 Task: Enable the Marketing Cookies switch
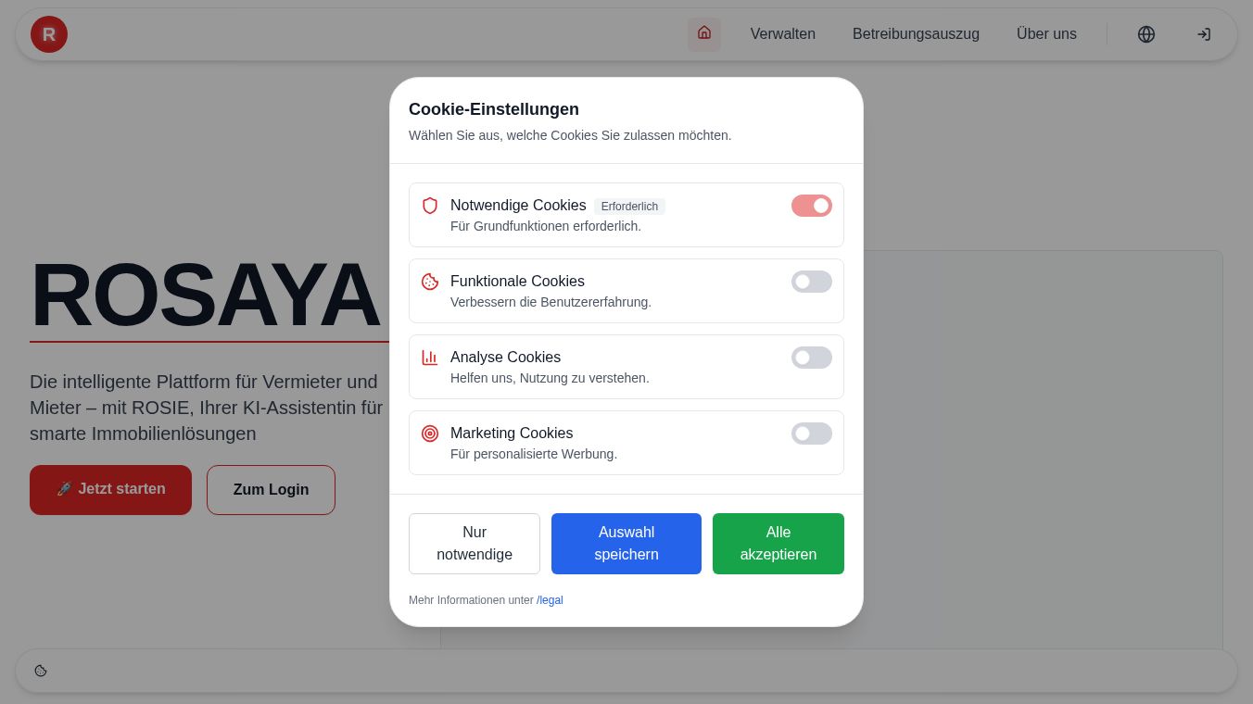coord(812,434)
